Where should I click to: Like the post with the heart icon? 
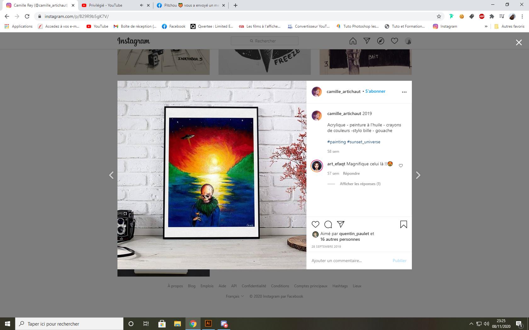click(315, 224)
